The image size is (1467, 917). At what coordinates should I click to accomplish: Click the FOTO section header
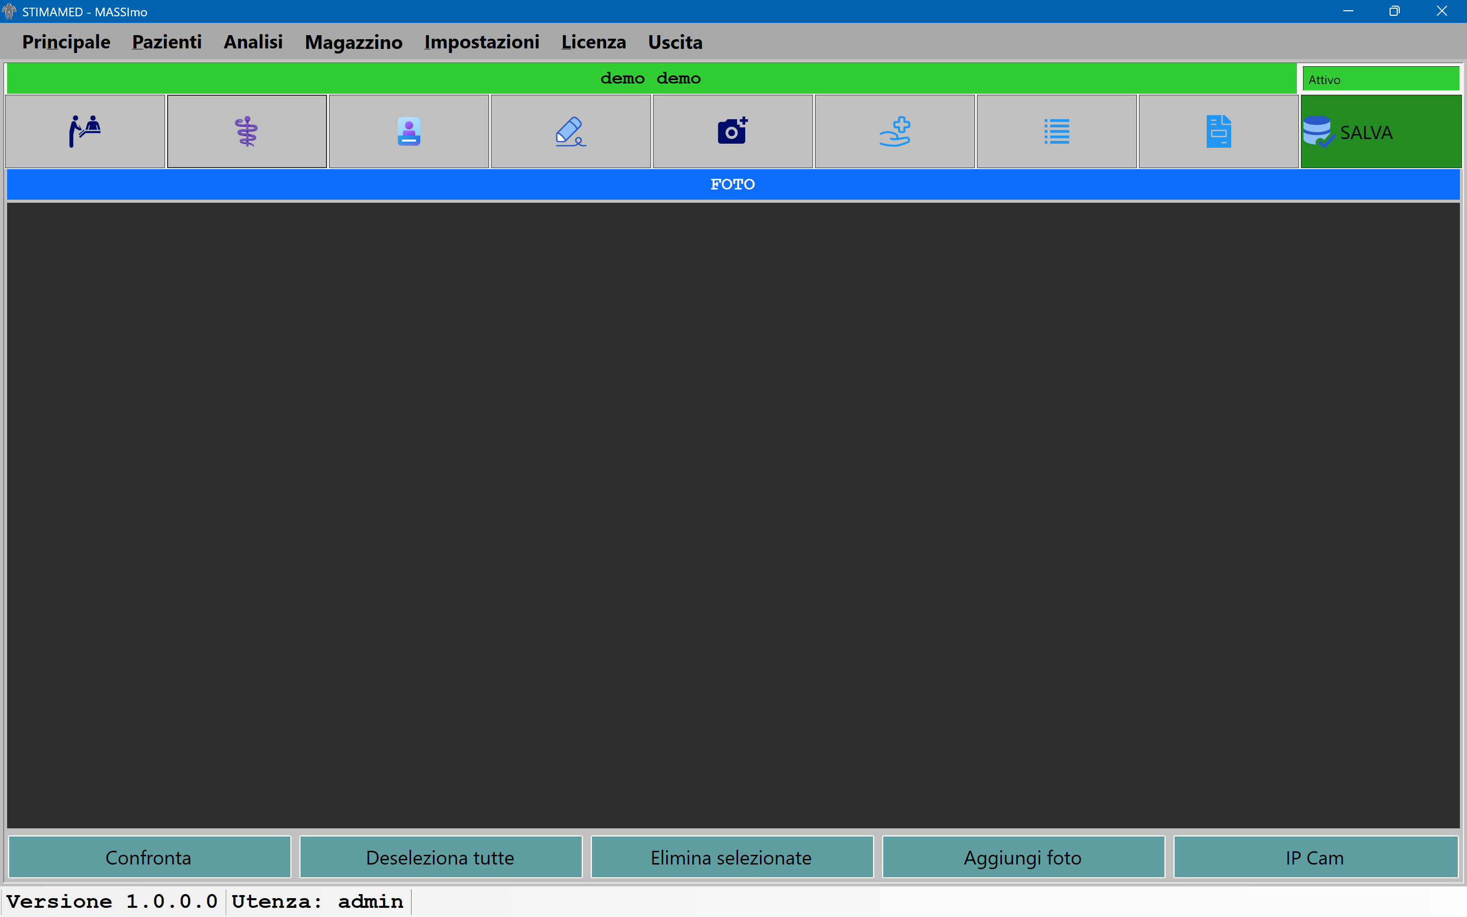pyautogui.click(x=733, y=184)
